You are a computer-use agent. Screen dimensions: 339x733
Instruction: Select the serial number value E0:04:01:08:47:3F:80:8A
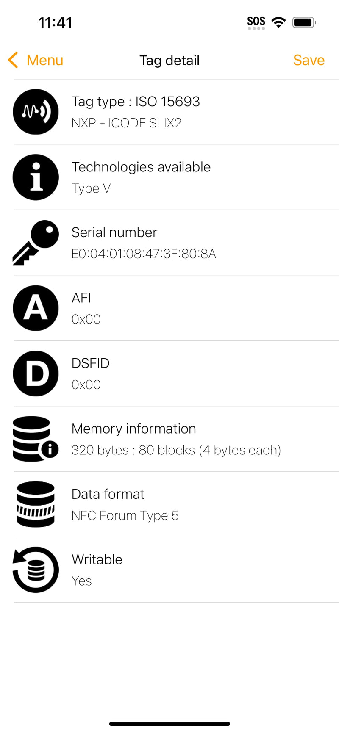pos(144,254)
